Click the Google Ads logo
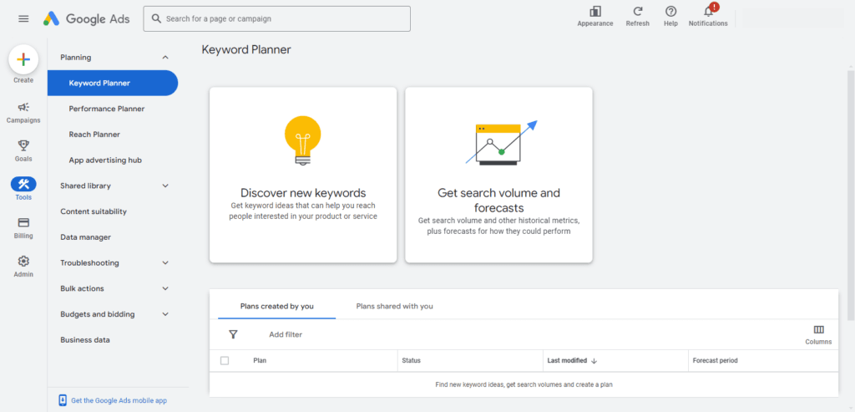Viewport: 855px width, 412px height. point(87,18)
